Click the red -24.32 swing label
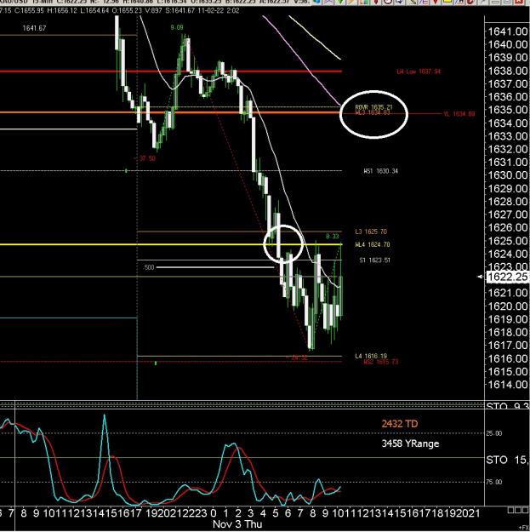 pos(296,358)
